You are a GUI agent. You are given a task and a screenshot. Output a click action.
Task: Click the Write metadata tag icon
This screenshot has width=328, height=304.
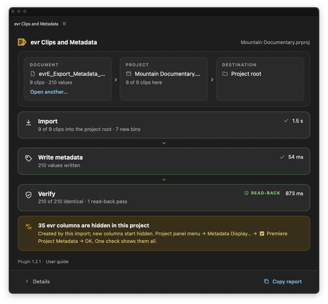(29, 158)
